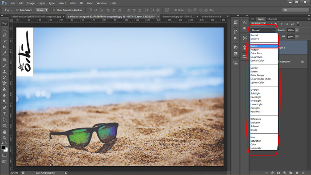Enable Show Transform Controls checkbox
The image size is (311, 175).
coord(54,10)
